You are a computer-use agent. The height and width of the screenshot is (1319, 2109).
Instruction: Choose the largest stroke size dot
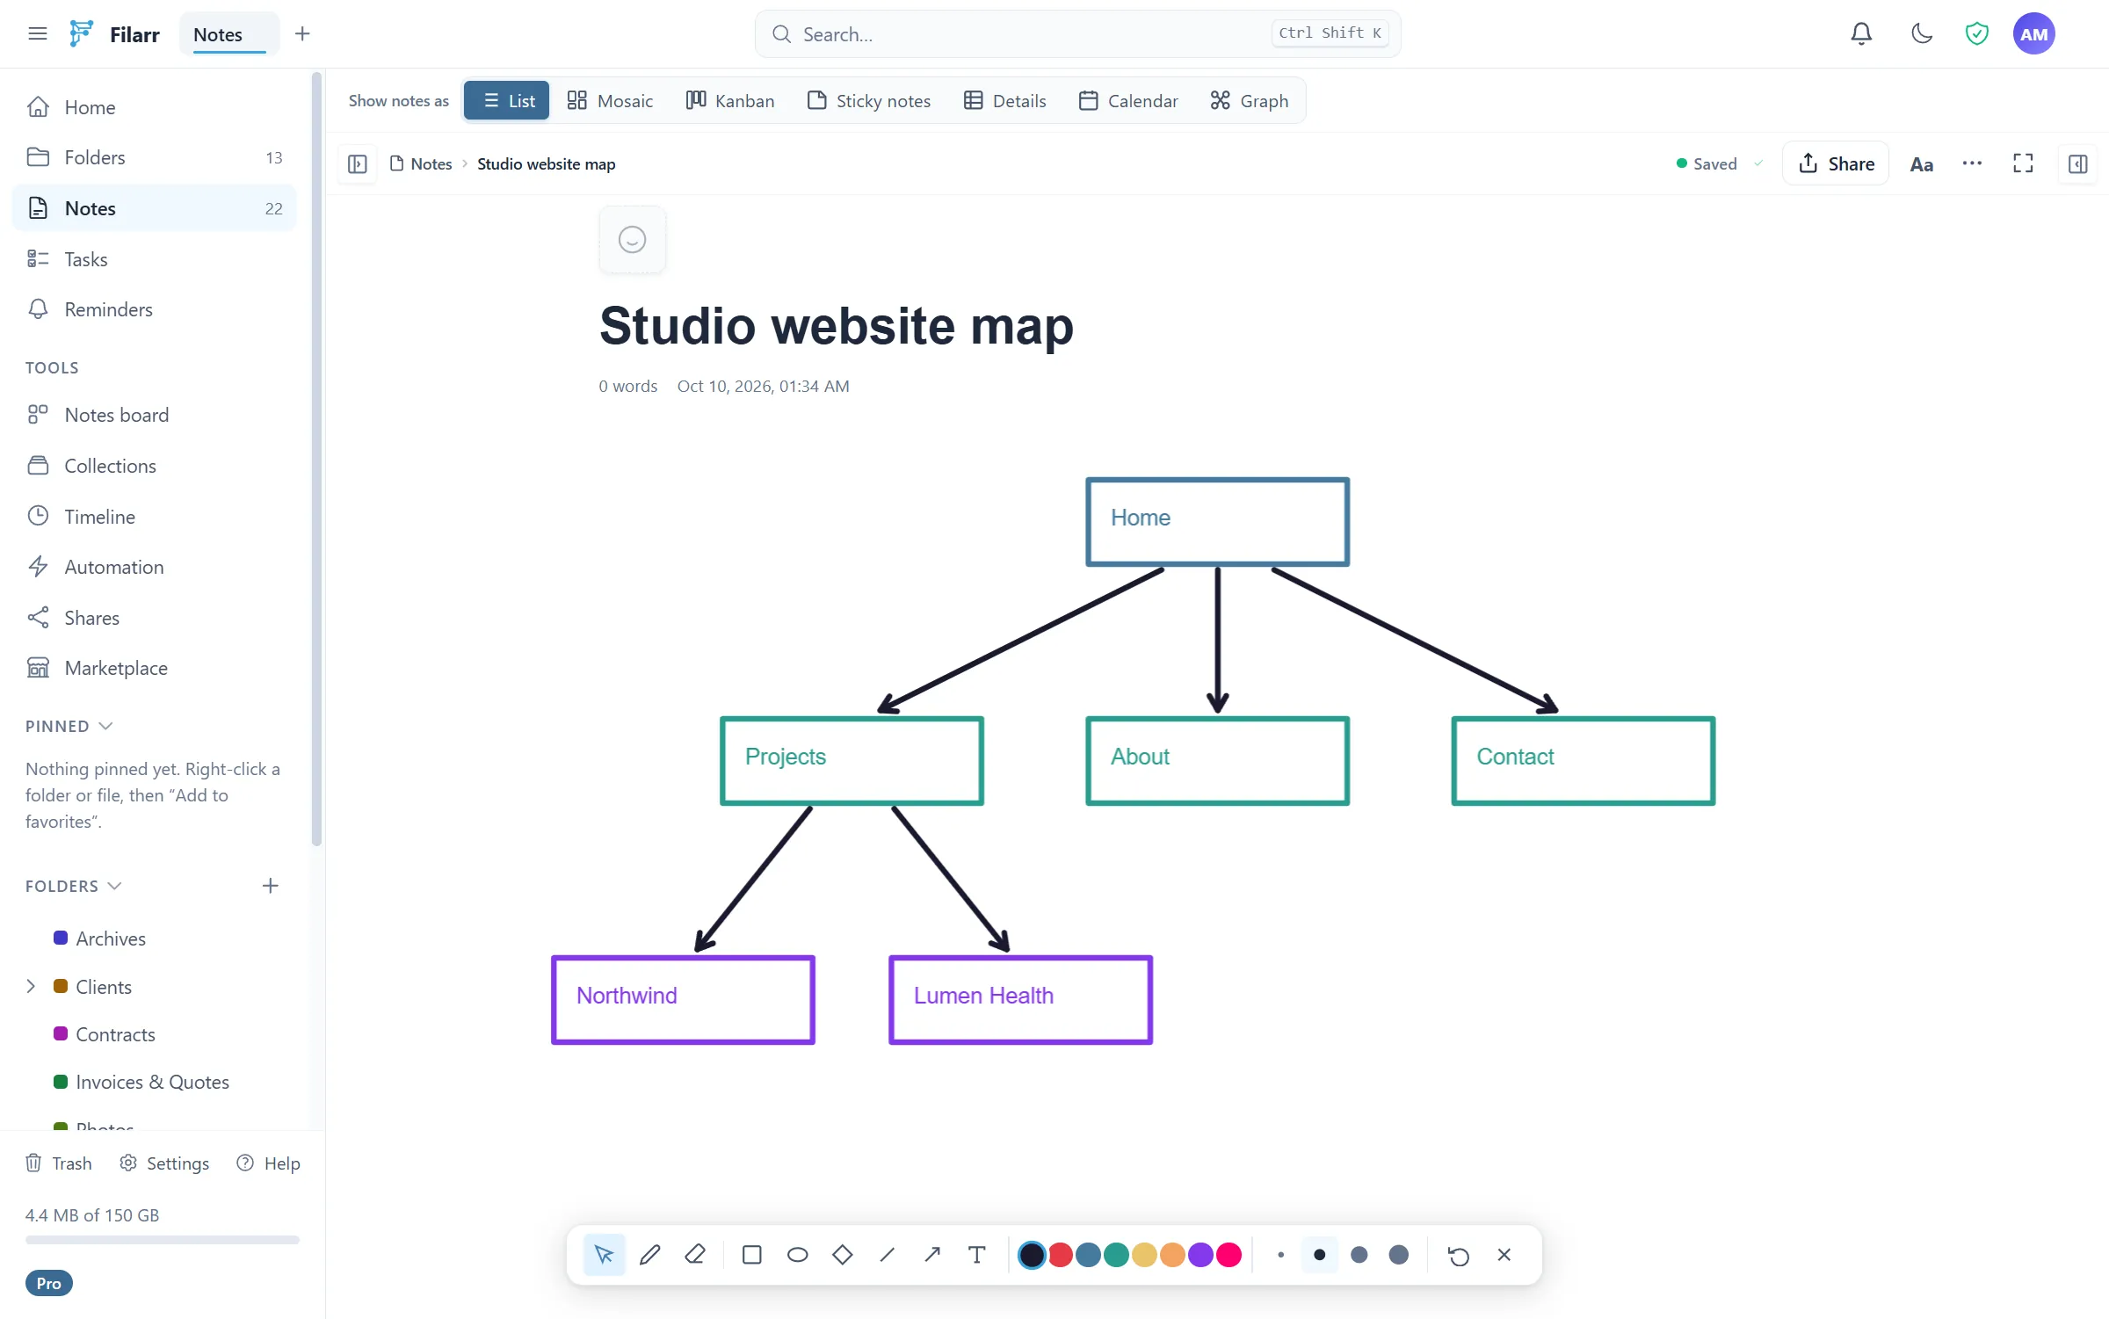coord(1399,1255)
